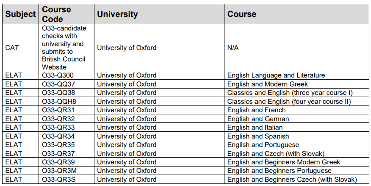Select the N/A course cell
This screenshot has height=186, width=371.
(x=233, y=48)
